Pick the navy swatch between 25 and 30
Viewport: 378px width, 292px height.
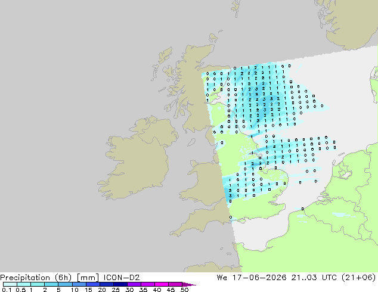(120, 284)
